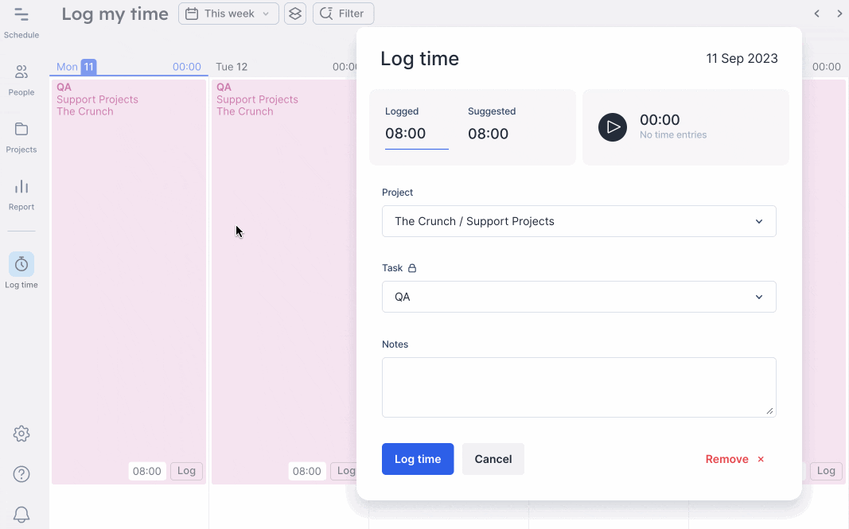The width and height of the screenshot is (849, 529).
Task: Open the notifications bell
Action: point(21,515)
